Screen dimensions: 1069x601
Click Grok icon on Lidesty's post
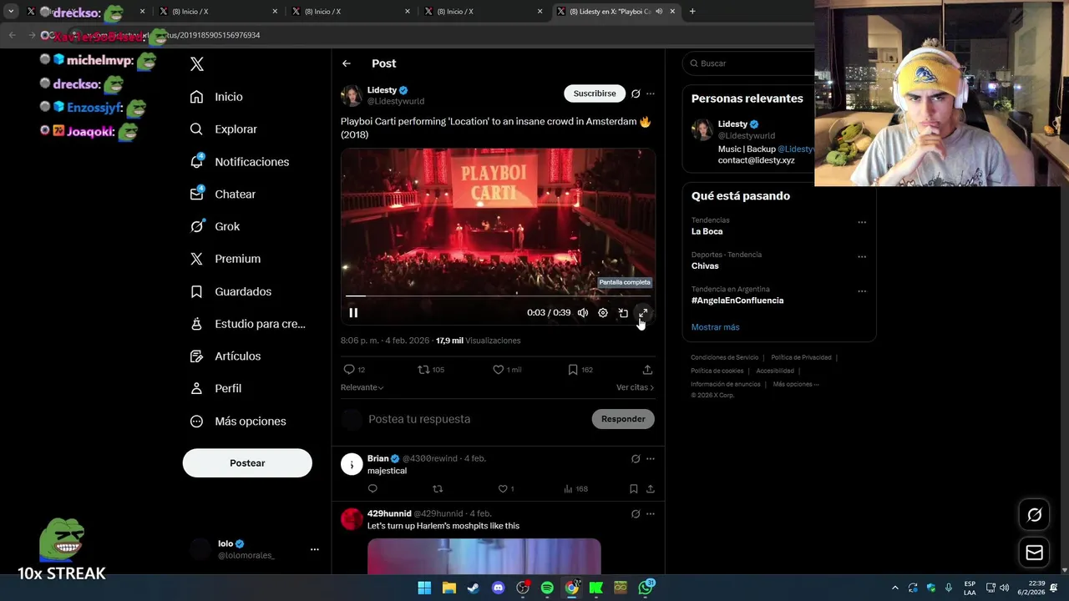[x=636, y=93]
